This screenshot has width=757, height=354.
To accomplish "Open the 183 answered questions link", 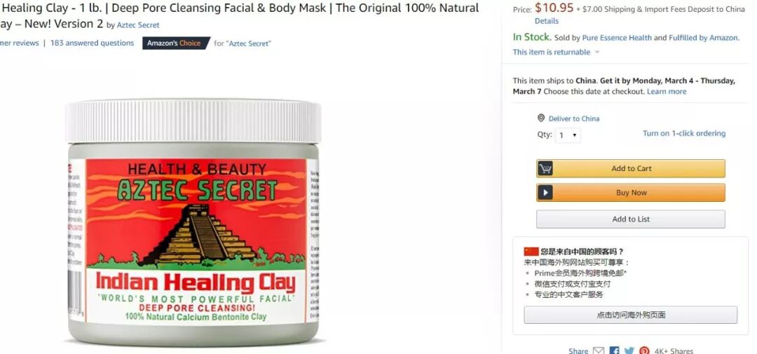I will click(x=92, y=43).
